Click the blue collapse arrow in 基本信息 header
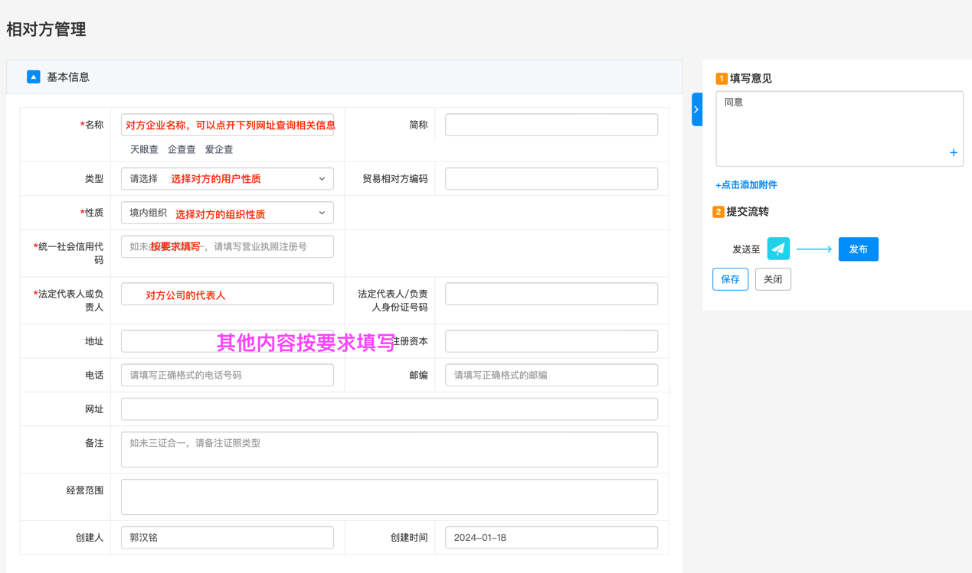Image resolution: width=972 pixels, height=573 pixels. tap(33, 77)
